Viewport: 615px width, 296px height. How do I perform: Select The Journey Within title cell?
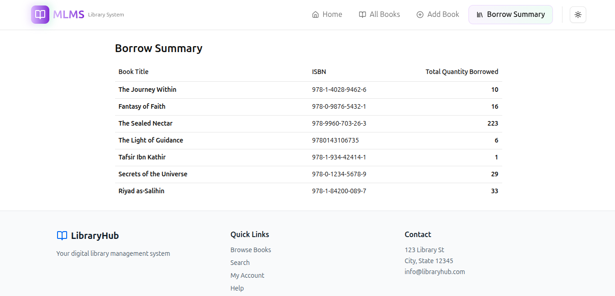[x=147, y=90]
